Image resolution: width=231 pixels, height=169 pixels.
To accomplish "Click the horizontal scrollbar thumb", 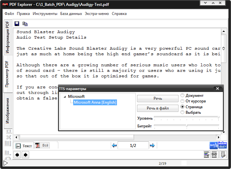I will tap(77, 137).
